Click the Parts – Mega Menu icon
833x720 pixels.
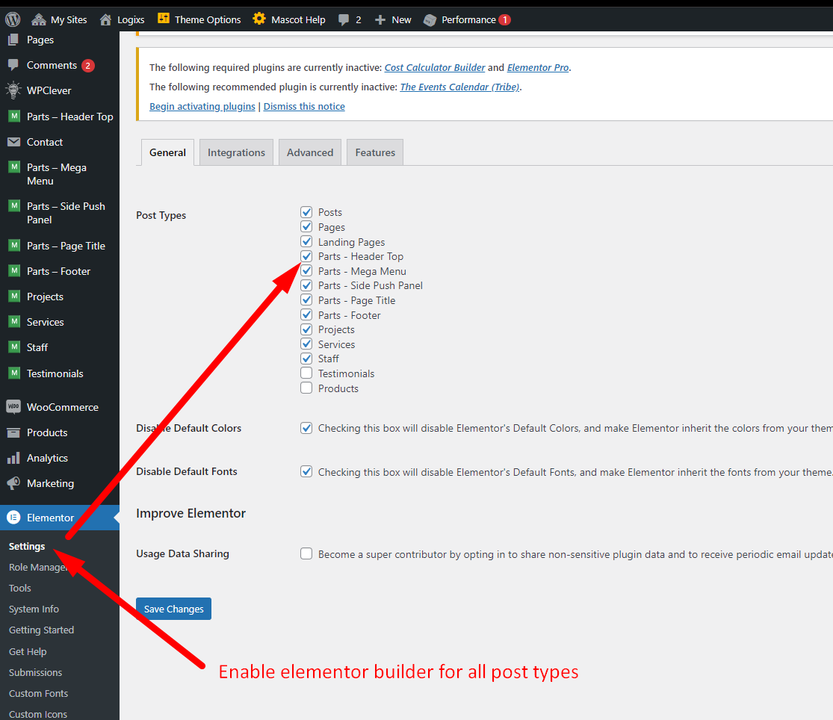(x=14, y=167)
